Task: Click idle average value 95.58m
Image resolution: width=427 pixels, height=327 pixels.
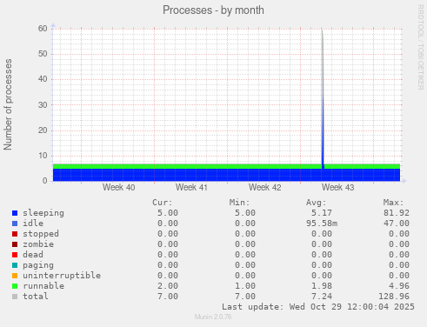Action: (x=322, y=224)
